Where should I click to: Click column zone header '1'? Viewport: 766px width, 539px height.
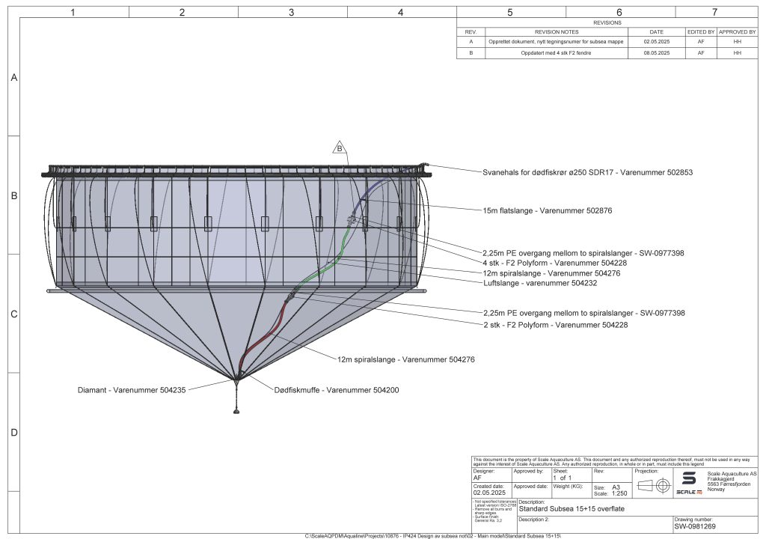click(73, 12)
